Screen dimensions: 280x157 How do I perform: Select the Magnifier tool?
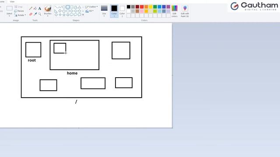pos(40,14)
